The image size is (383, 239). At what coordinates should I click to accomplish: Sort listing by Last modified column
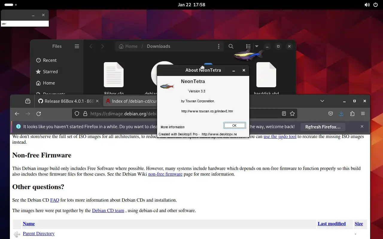pos(332,224)
